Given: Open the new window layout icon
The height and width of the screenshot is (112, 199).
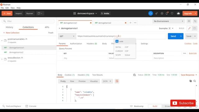Looking at the screenshot, I should 40,13.
